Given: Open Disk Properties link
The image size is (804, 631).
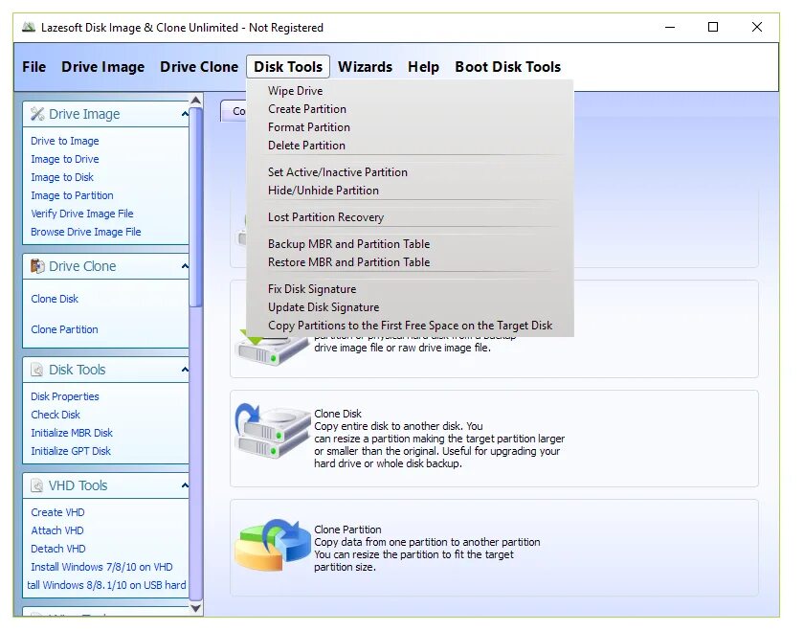Looking at the screenshot, I should pos(65,396).
